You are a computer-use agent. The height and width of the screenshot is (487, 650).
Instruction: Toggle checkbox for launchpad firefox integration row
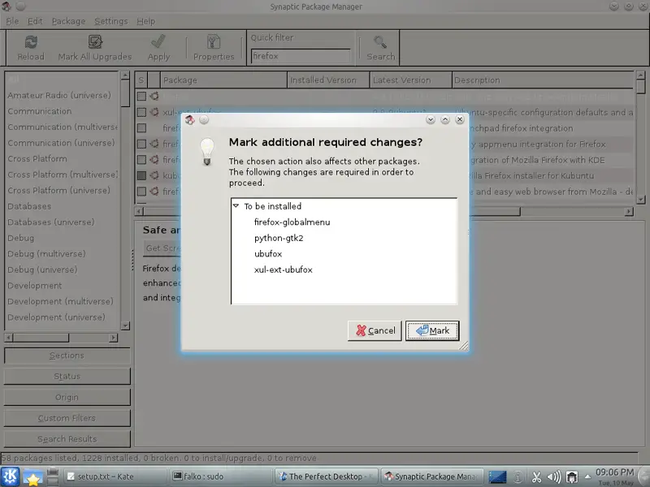[x=141, y=128]
